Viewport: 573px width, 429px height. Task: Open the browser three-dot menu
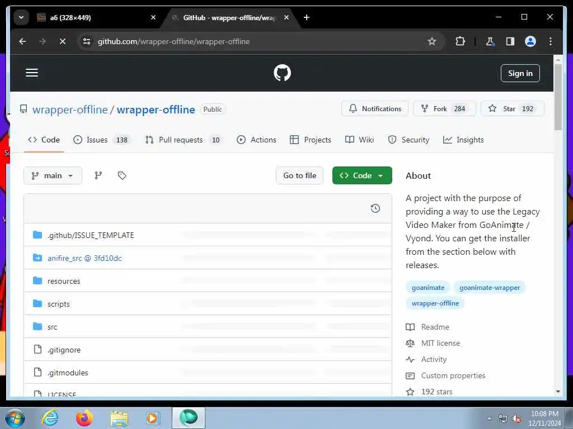(x=551, y=41)
